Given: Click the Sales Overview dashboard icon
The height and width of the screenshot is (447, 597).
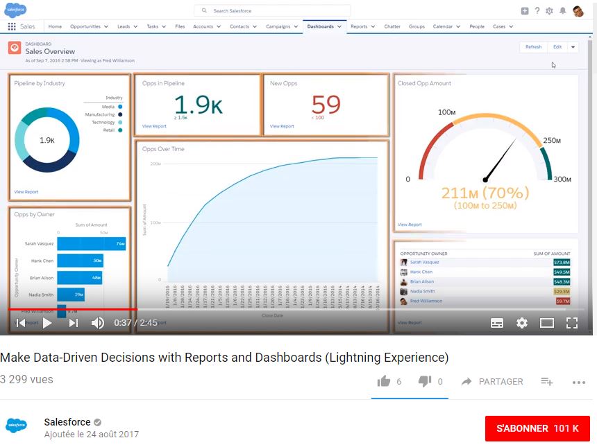Looking at the screenshot, I should [x=15, y=48].
